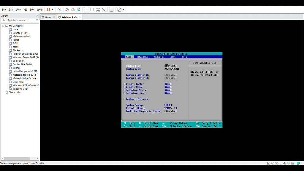Click the hard disk status bar icon
The width and height of the screenshot is (304, 171).
click(268, 163)
